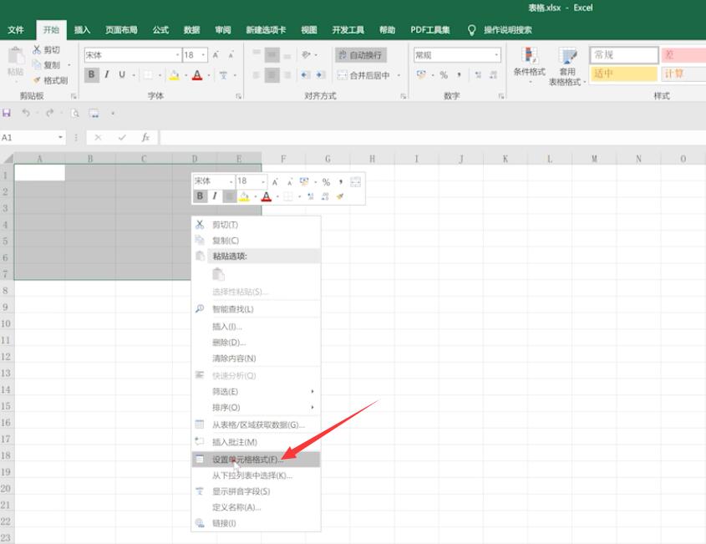Choose 清除内容(N) in context menu

coord(256,358)
